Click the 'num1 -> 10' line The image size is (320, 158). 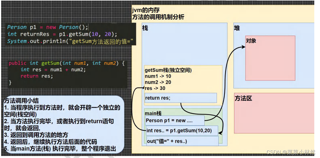coord(158,76)
